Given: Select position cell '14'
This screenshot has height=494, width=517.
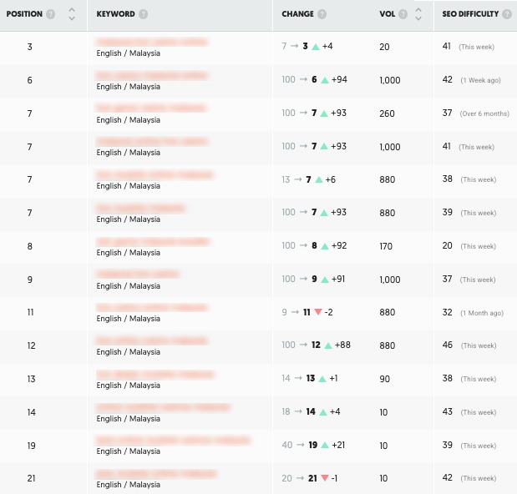Looking at the screenshot, I should click(32, 412).
